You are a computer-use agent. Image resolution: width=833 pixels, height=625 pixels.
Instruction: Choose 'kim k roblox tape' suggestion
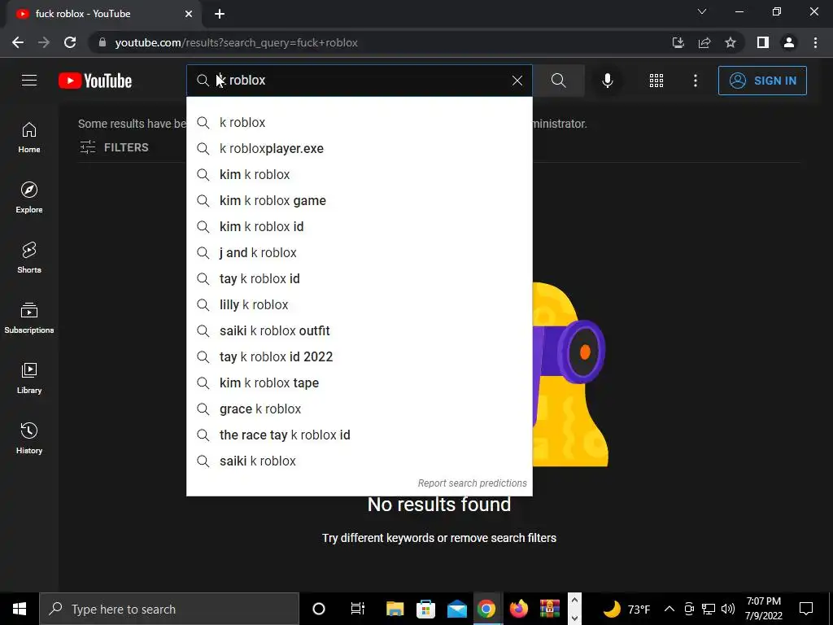(x=359, y=382)
